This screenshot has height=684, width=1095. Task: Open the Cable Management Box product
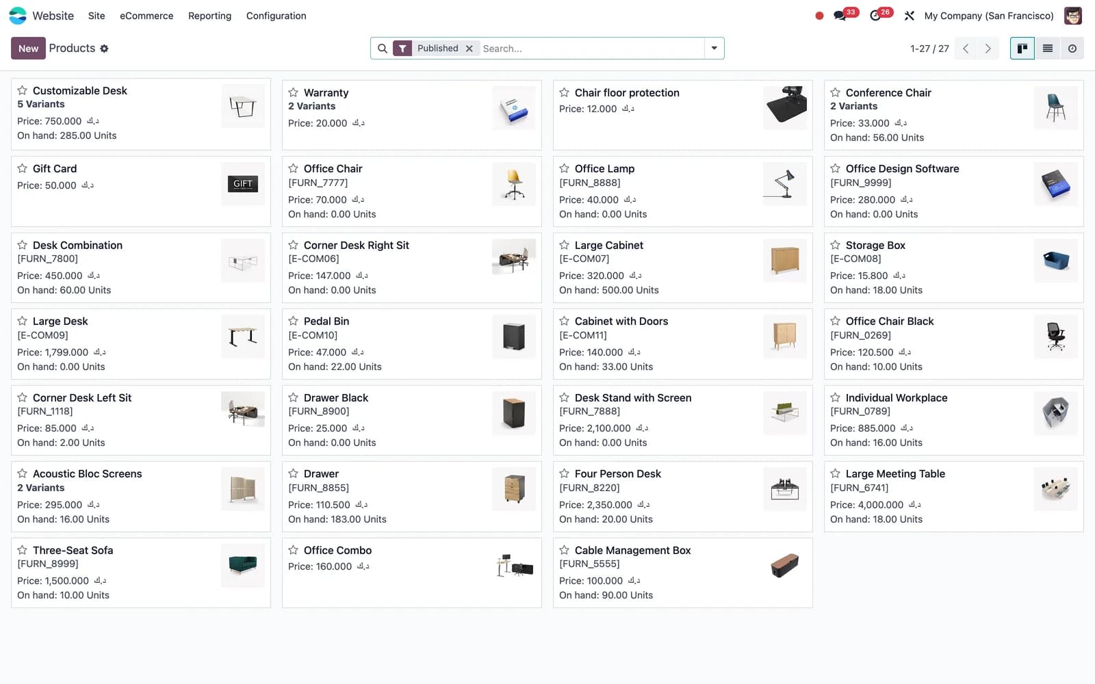pyautogui.click(x=682, y=573)
